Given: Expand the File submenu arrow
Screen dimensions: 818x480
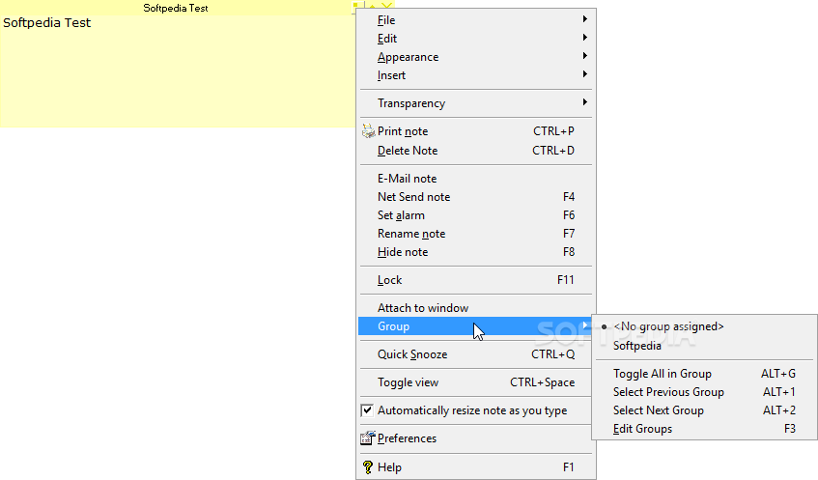Looking at the screenshot, I should [585, 19].
